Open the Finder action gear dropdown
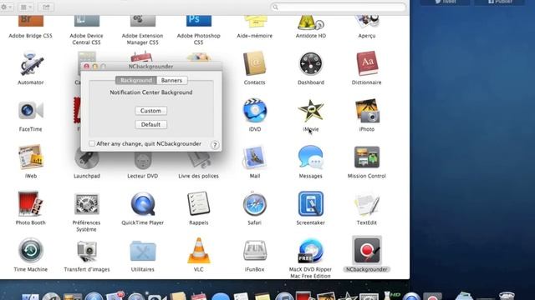The image size is (535, 300). coord(7,7)
